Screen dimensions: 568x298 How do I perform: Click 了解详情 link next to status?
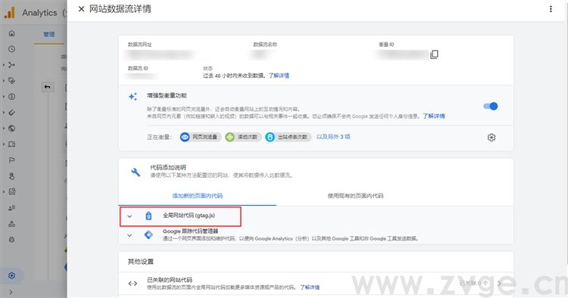coord(279,76)
